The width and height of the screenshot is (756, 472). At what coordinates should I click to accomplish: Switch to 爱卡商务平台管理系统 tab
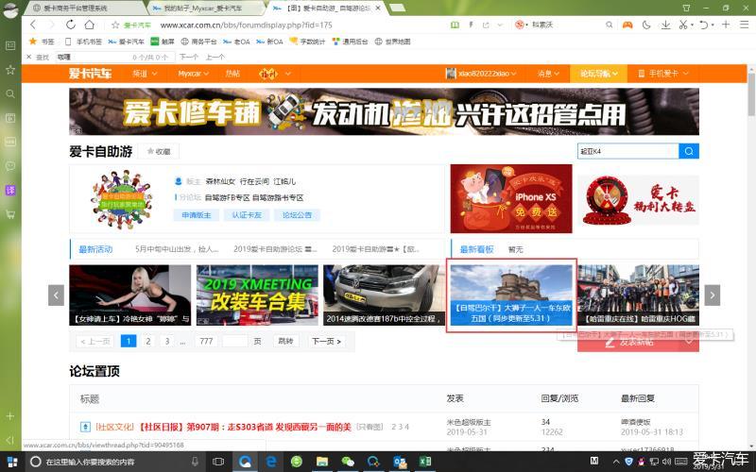84,8
